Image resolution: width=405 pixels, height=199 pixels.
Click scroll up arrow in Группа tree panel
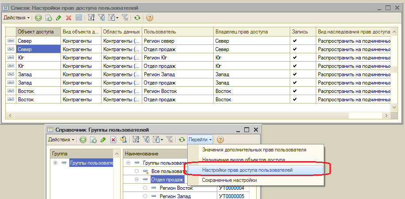pyautogui.click(x=117, y=154)
